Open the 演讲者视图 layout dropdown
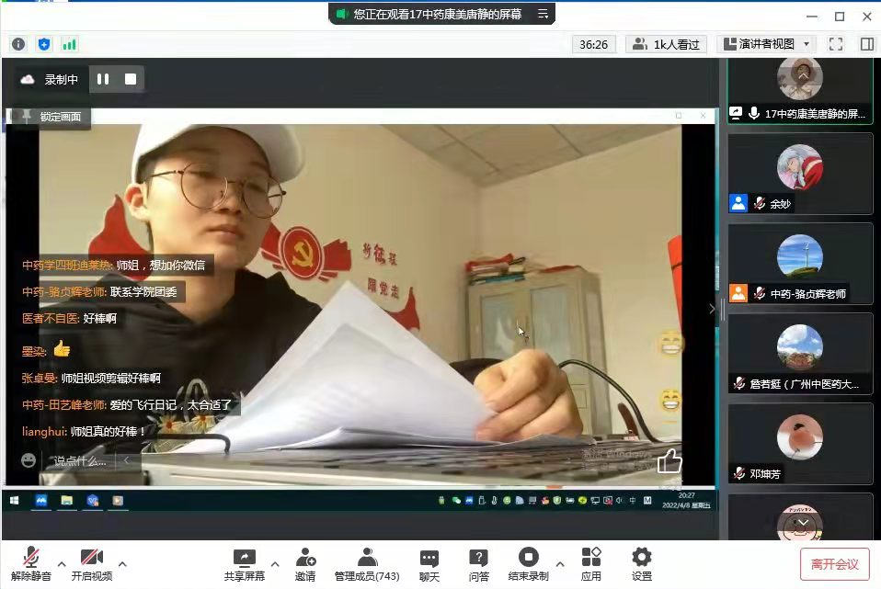Image resolution: width=881 pixels, height=589 pixels. pyautogui.click(x=767, y=44)
